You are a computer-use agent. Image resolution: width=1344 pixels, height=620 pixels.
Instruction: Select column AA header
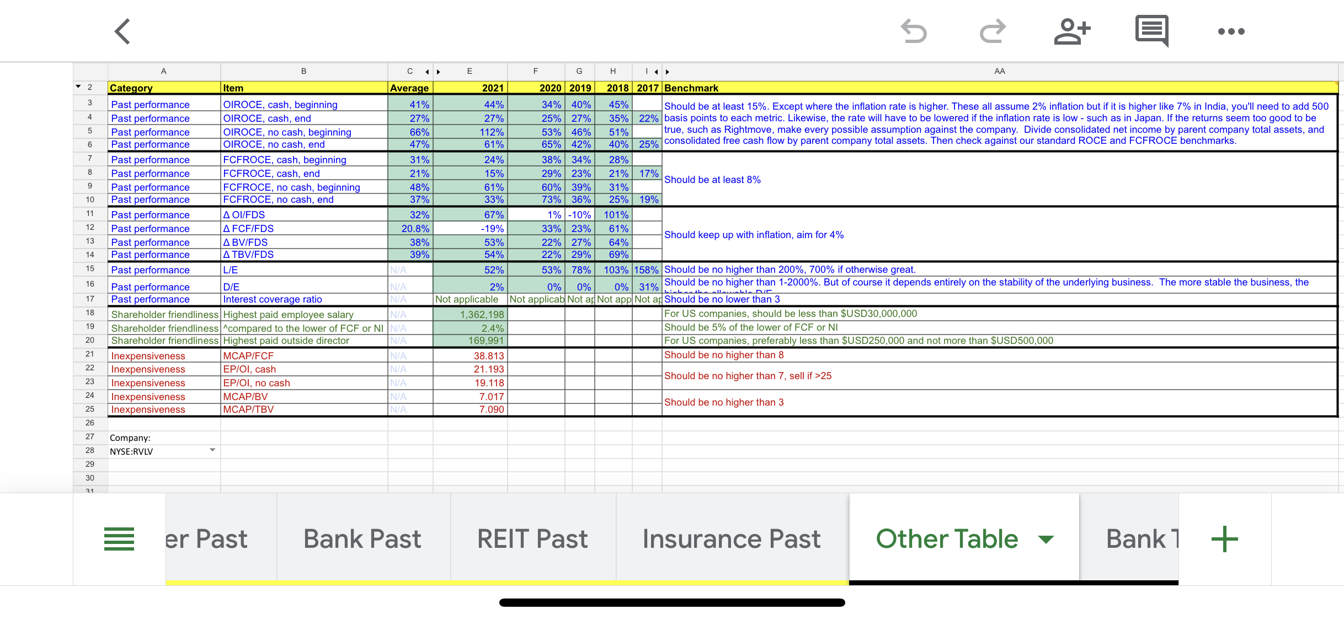click(999, 71)
